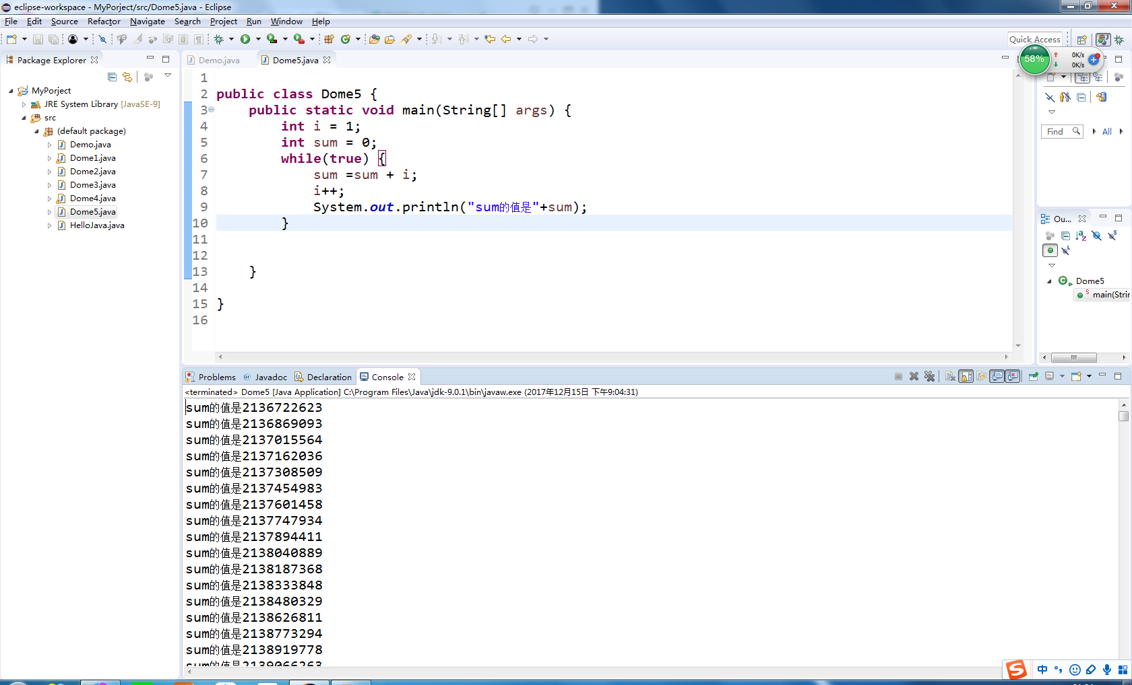The height and width of the screenshot is (685, 1132).
Task: Select the Dome5 class in Outline
Action: (x=1090, y=281)
